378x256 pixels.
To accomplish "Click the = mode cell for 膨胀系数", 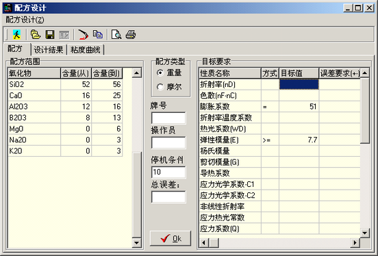I will tap(270, 107).
